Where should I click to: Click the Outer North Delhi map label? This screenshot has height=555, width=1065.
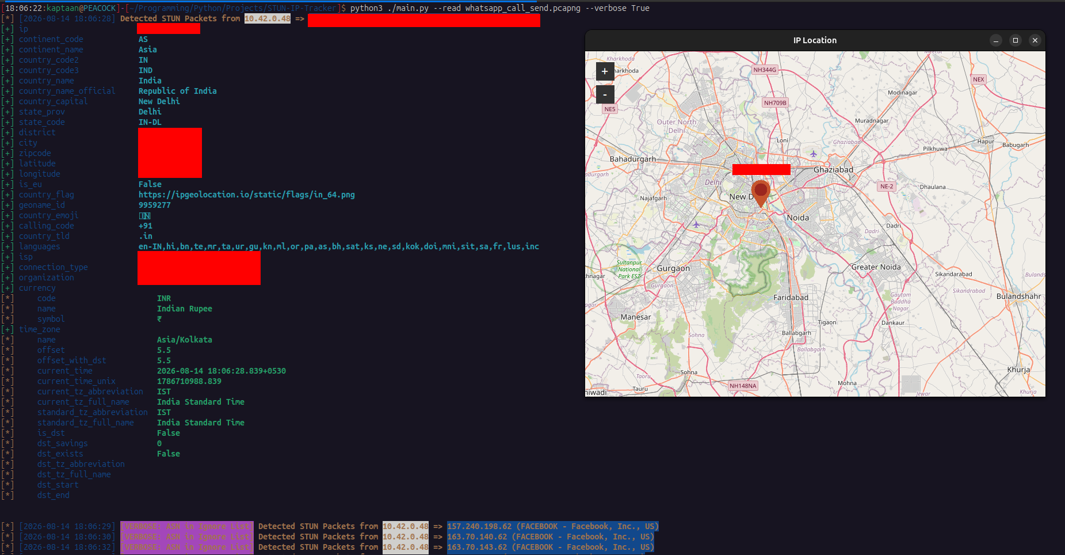(677, 126)
